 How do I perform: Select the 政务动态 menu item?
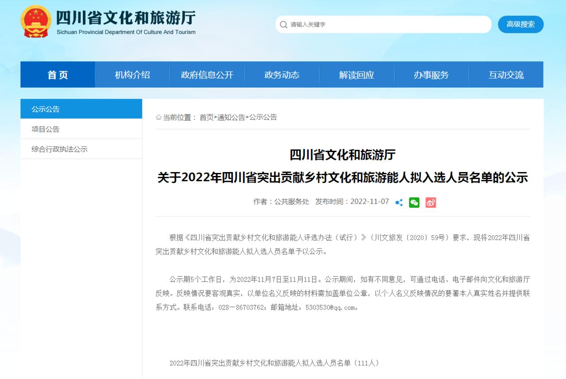click(282, 75)
